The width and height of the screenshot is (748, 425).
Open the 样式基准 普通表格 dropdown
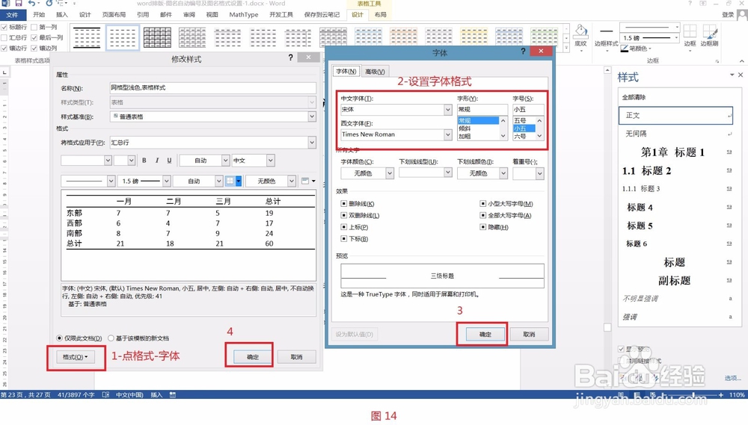pos(311,117)
